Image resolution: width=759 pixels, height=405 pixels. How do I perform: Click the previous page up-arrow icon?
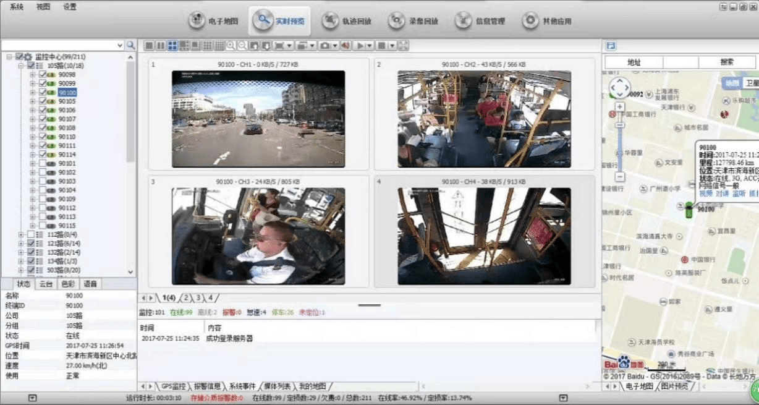[255, 46]
